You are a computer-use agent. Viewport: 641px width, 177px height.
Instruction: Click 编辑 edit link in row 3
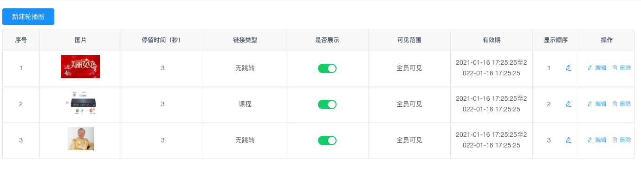pyautogui.click(x=597, y=140)
